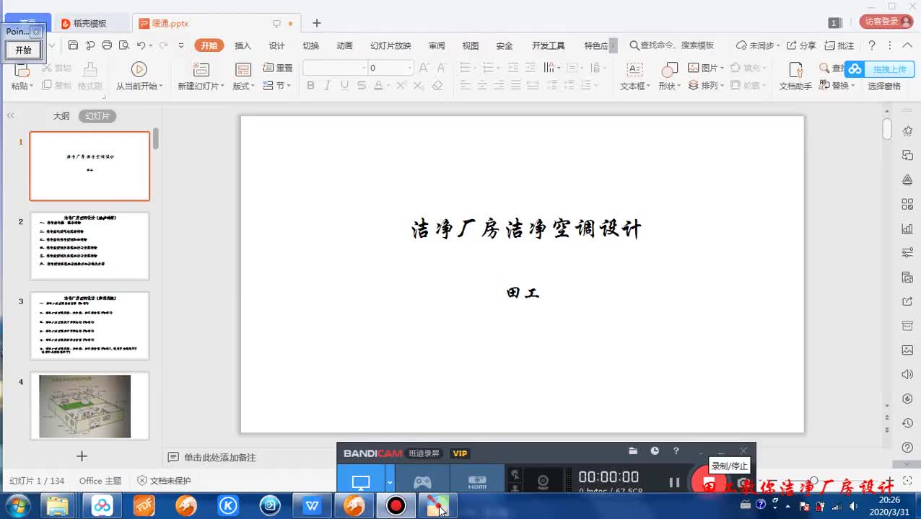Viewport: 921px width, 519px height.
Task: Toggle Strikethrough formatting
Action: pyautogui.click(x=361, y=85)
